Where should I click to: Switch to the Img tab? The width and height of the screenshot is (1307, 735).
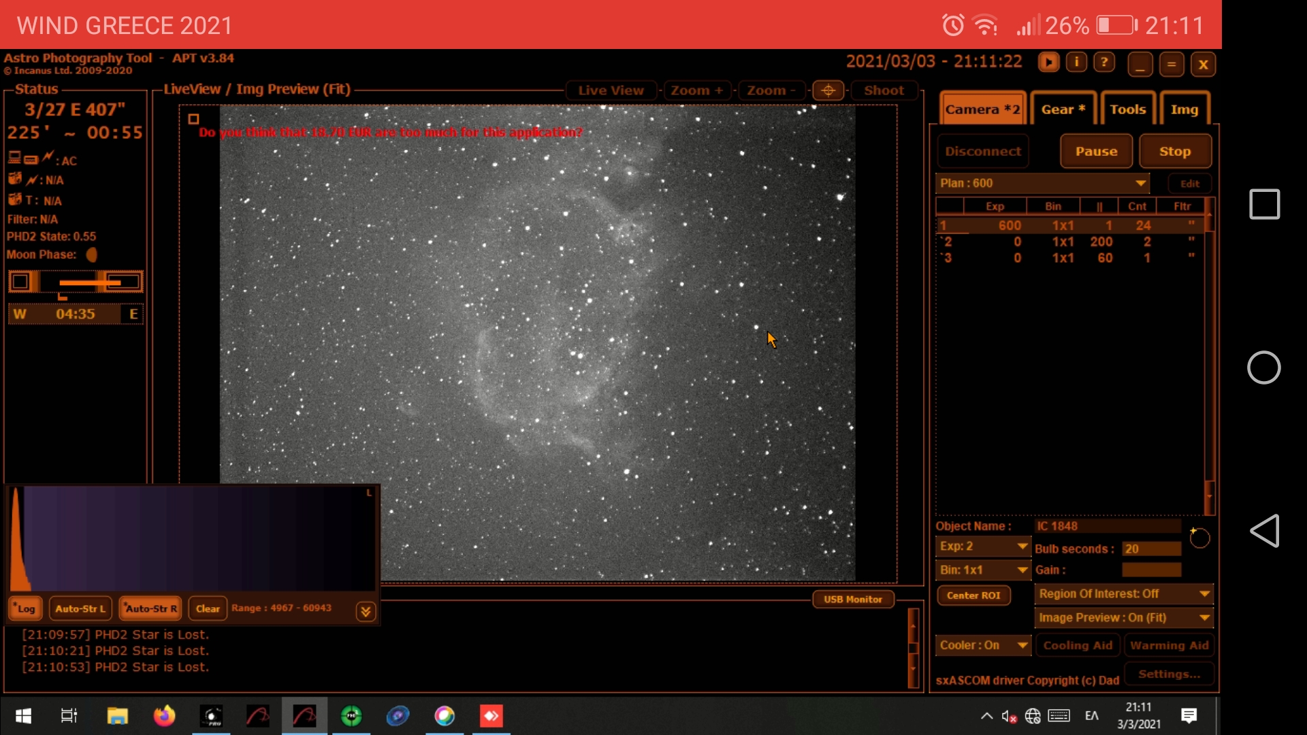coord(1184,109)
